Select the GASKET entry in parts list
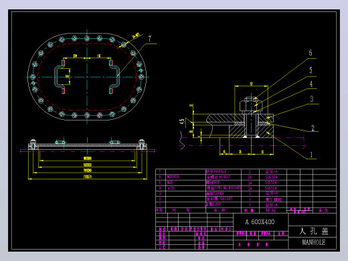This screenshot has width=348, height=261. pyautogui.click(x=220, y=199)
